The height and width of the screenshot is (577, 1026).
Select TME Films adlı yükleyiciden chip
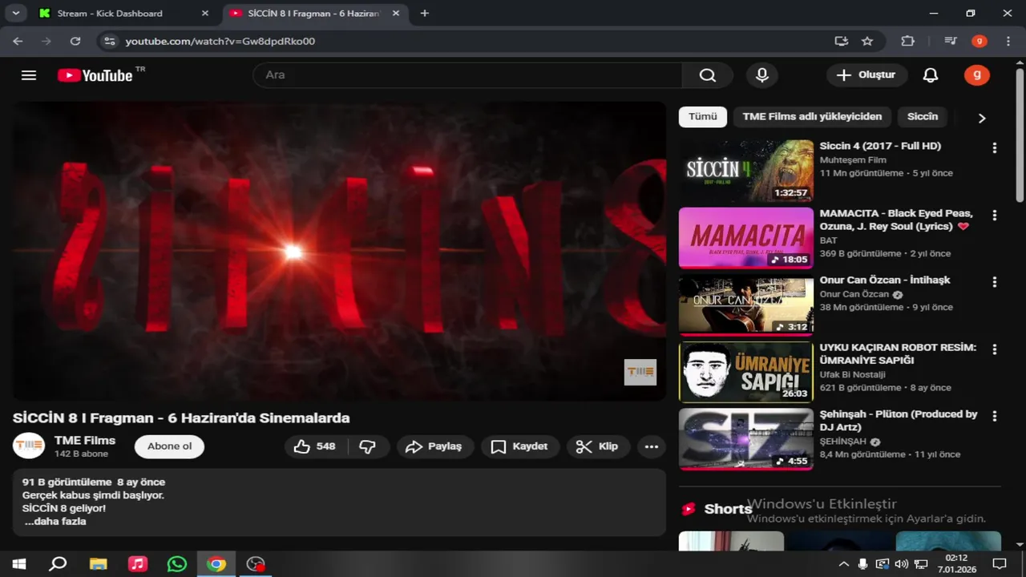pos(812,116)
